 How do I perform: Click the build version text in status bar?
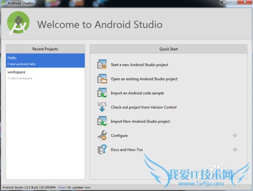point(29,187)
